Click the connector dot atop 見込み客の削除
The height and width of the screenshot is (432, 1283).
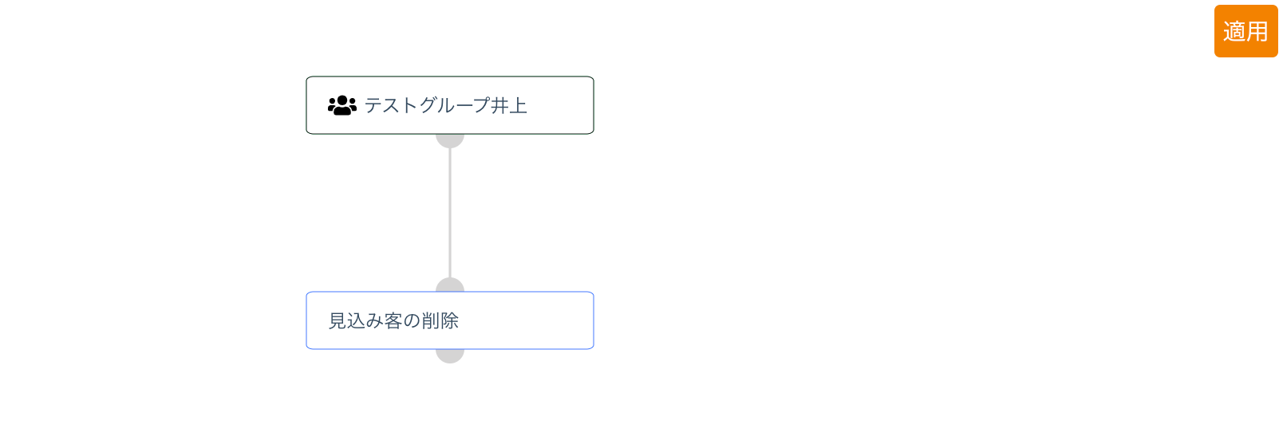coord(450,285)
